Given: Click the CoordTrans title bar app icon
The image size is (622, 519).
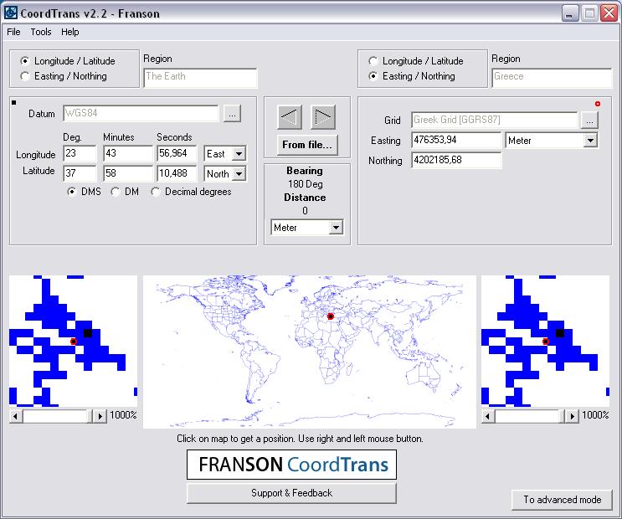Looking at the screenshot, I should (10, 13).
